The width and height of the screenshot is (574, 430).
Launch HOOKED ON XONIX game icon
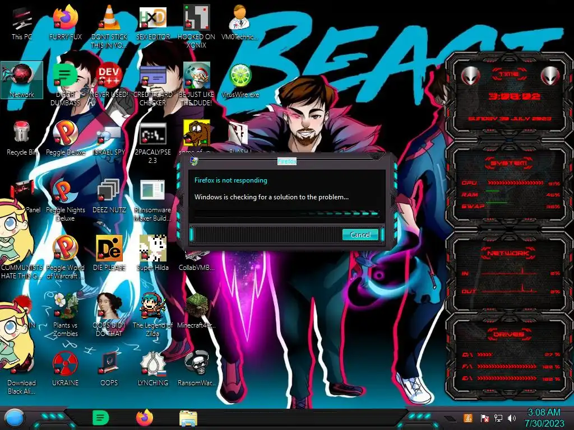click(197, 26)
